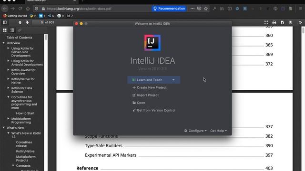Screen dimensions: 305x171
Task: Open Experimental API Markers contents link
Action: coord(111,155)
